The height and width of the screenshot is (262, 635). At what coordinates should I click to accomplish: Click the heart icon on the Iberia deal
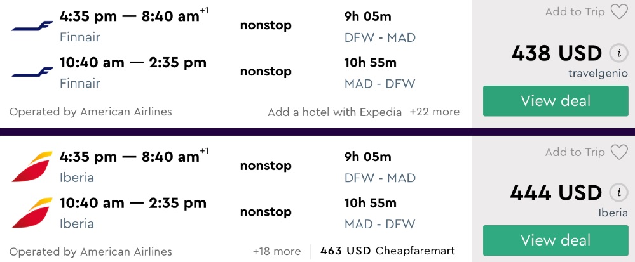[x=618, y=152]
